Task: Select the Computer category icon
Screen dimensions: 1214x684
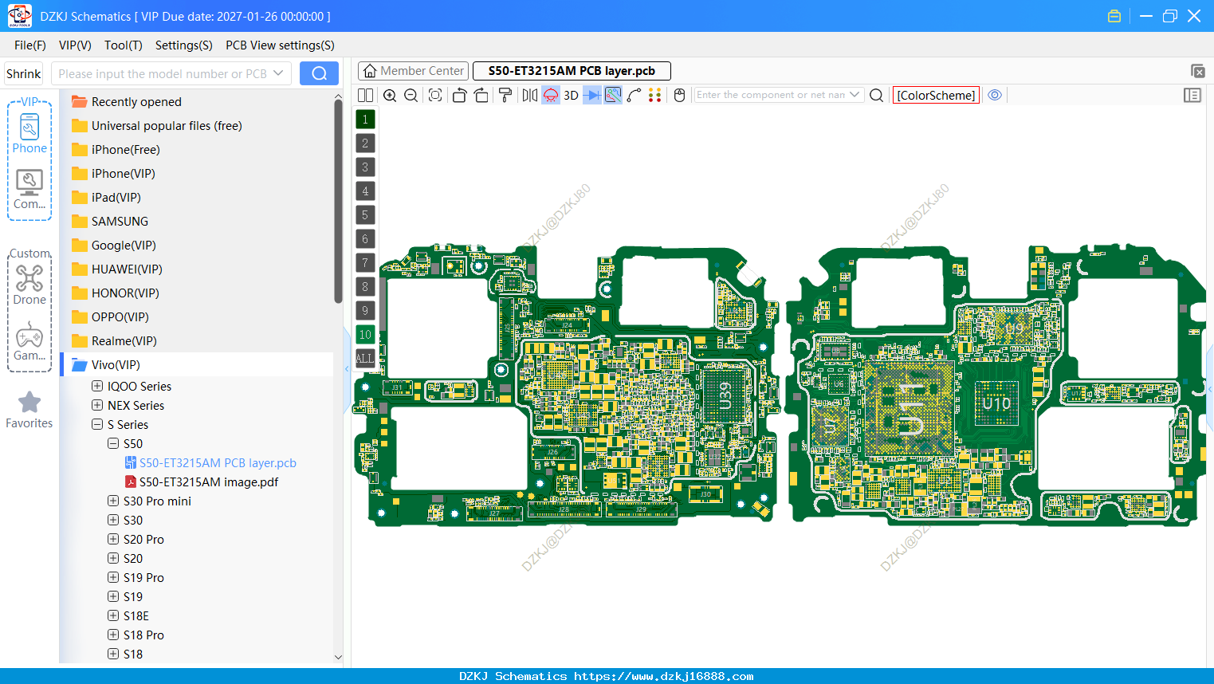Action: 29,189
